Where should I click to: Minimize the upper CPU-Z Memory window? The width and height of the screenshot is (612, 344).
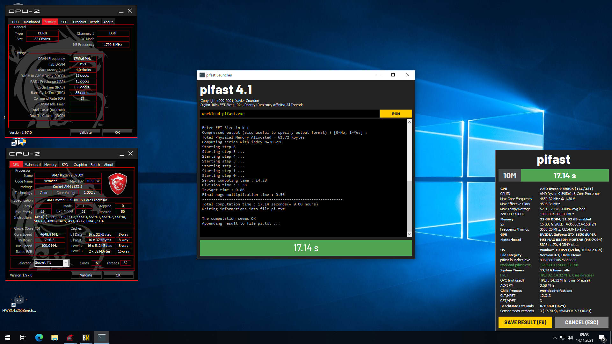121,11
